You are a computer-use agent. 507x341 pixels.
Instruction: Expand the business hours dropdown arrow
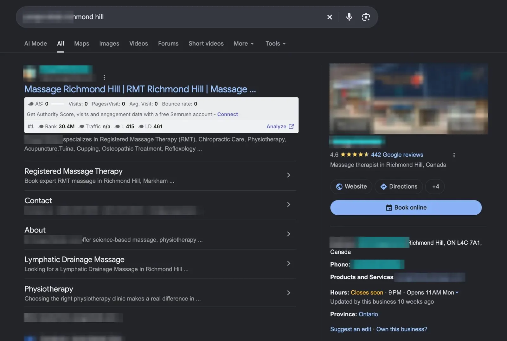(457, 293)
